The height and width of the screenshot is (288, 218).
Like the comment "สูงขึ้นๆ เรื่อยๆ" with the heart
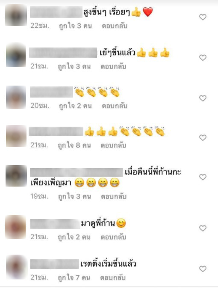(203, 17)
